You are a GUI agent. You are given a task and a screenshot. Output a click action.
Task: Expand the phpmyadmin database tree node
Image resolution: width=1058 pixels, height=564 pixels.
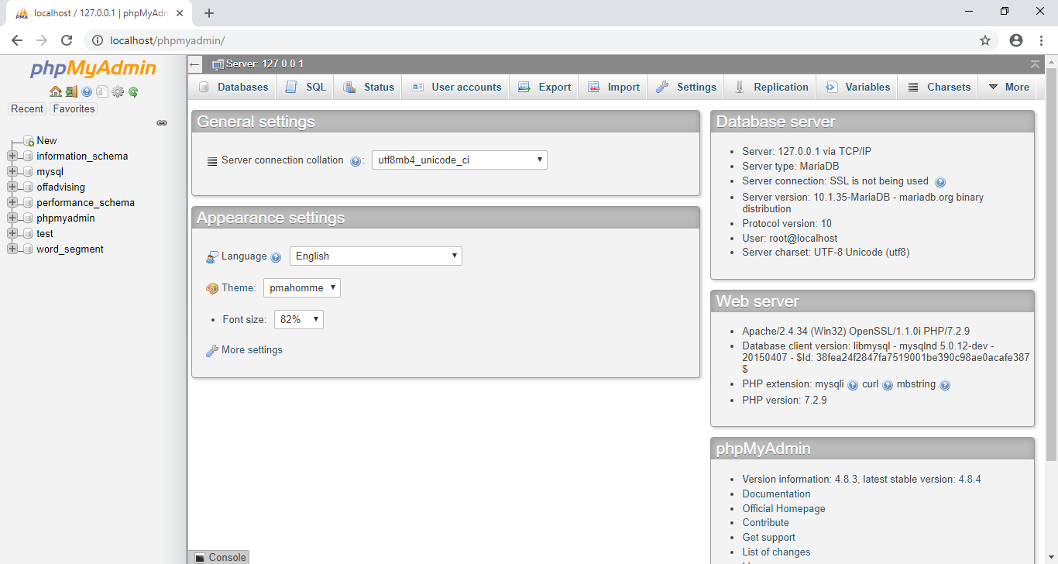tap(12, 218)
